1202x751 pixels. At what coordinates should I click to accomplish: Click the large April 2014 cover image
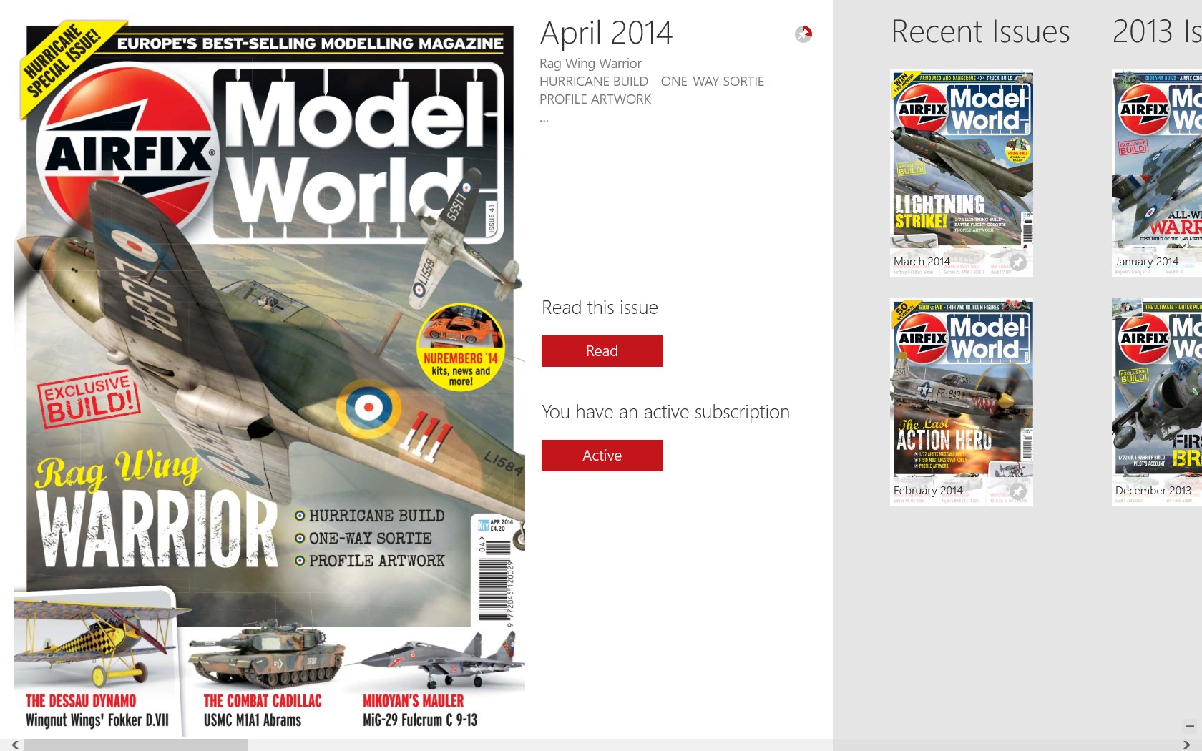pyautogui.click(x=270, y=379)
